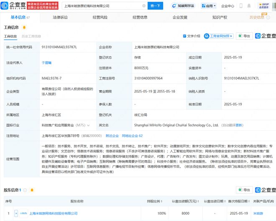Click organization code MAEL937K-7

pos(51,78)
